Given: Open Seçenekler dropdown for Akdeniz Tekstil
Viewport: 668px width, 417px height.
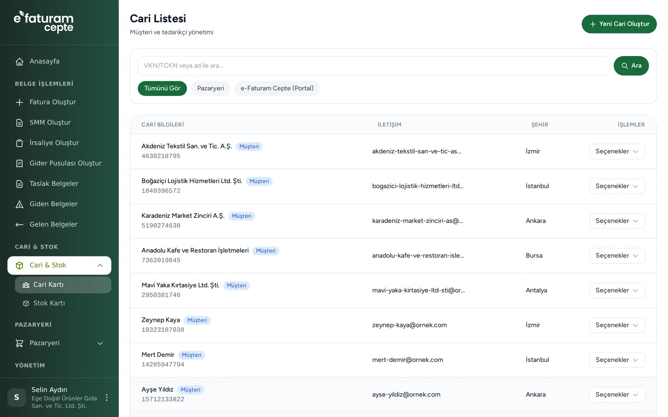Looking at the screenshot, I should (617, 152).
